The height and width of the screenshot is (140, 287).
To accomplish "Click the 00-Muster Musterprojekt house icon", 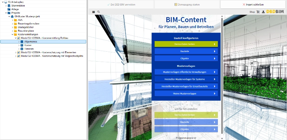I will 13,16.
